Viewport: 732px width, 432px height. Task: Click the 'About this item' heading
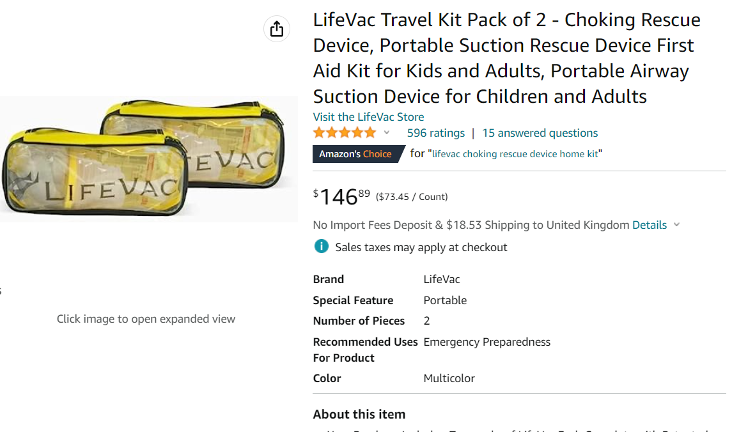pyautogui.click(x=359, y=414)
